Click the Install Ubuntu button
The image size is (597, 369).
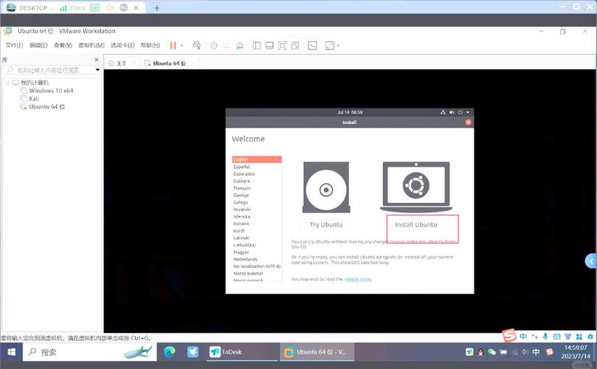coord(415,224)
